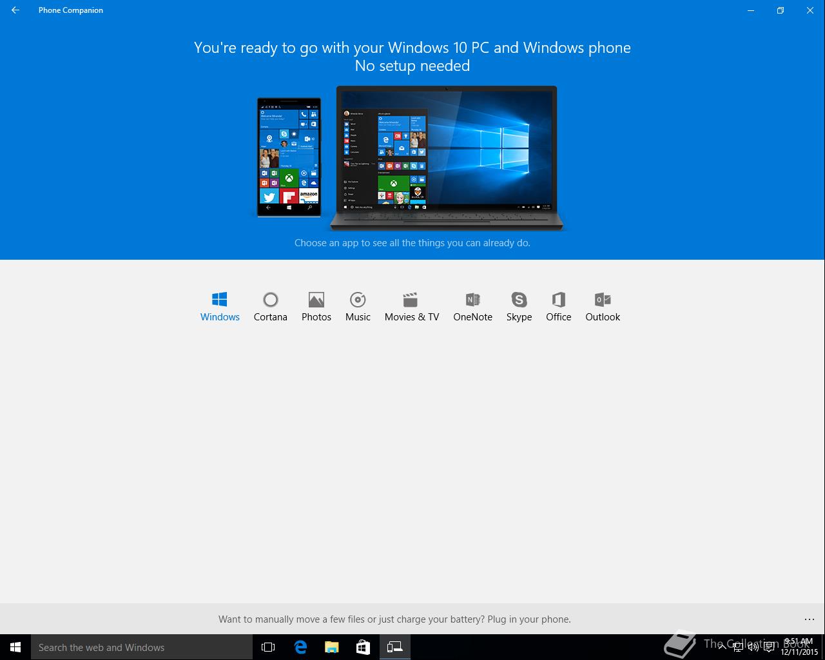Open the Photos app section

pyautogui.click(x=316, y=306)
